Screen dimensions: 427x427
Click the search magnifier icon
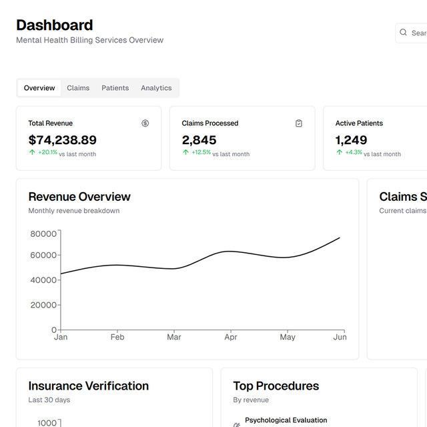(x=403, y=32)
